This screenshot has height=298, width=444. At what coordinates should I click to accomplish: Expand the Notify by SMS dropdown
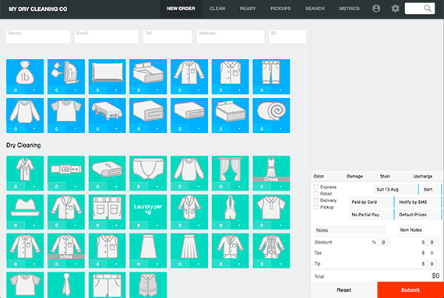[419, 202]
